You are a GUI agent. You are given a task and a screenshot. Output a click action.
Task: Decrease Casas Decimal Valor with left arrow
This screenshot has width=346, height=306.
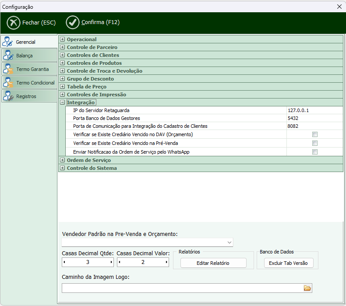120,262
